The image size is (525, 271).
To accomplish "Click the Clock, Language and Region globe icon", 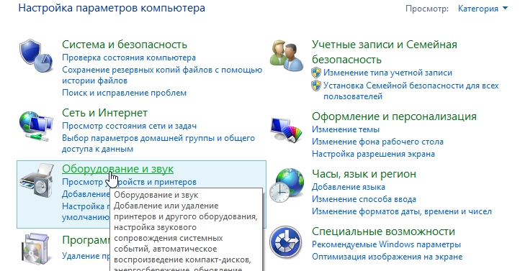I will (x=287, y=185).
